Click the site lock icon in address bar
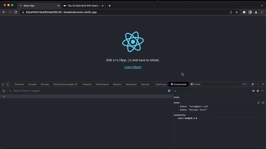The height and width of the screenshot is (149, 266). 23,12
